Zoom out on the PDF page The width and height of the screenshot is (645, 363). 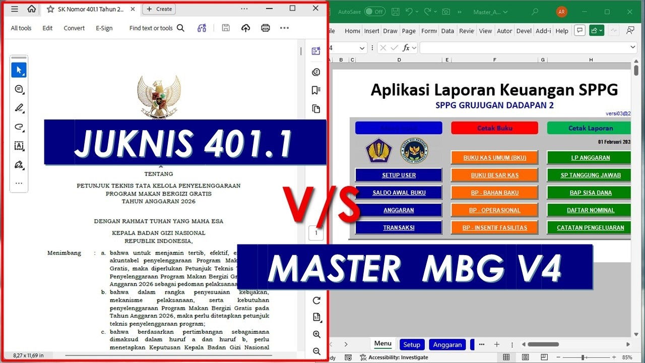pos(316,351)
